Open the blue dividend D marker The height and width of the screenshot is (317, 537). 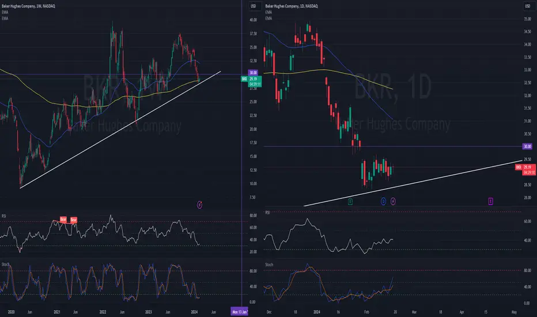(383, 202)
